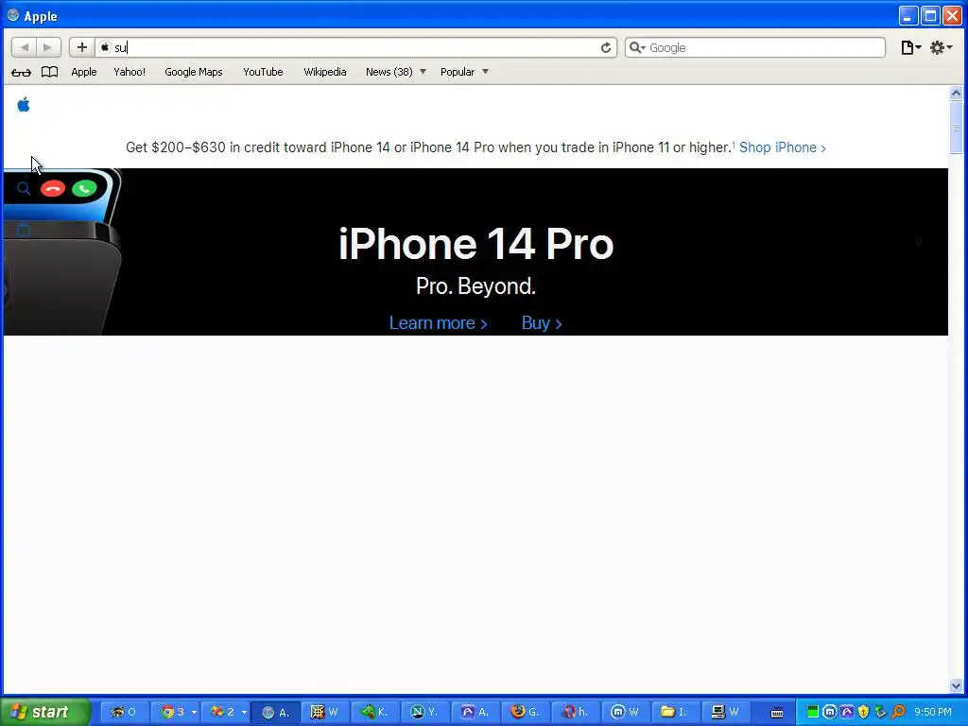Expand the News (38) bookmark folder

396,72
